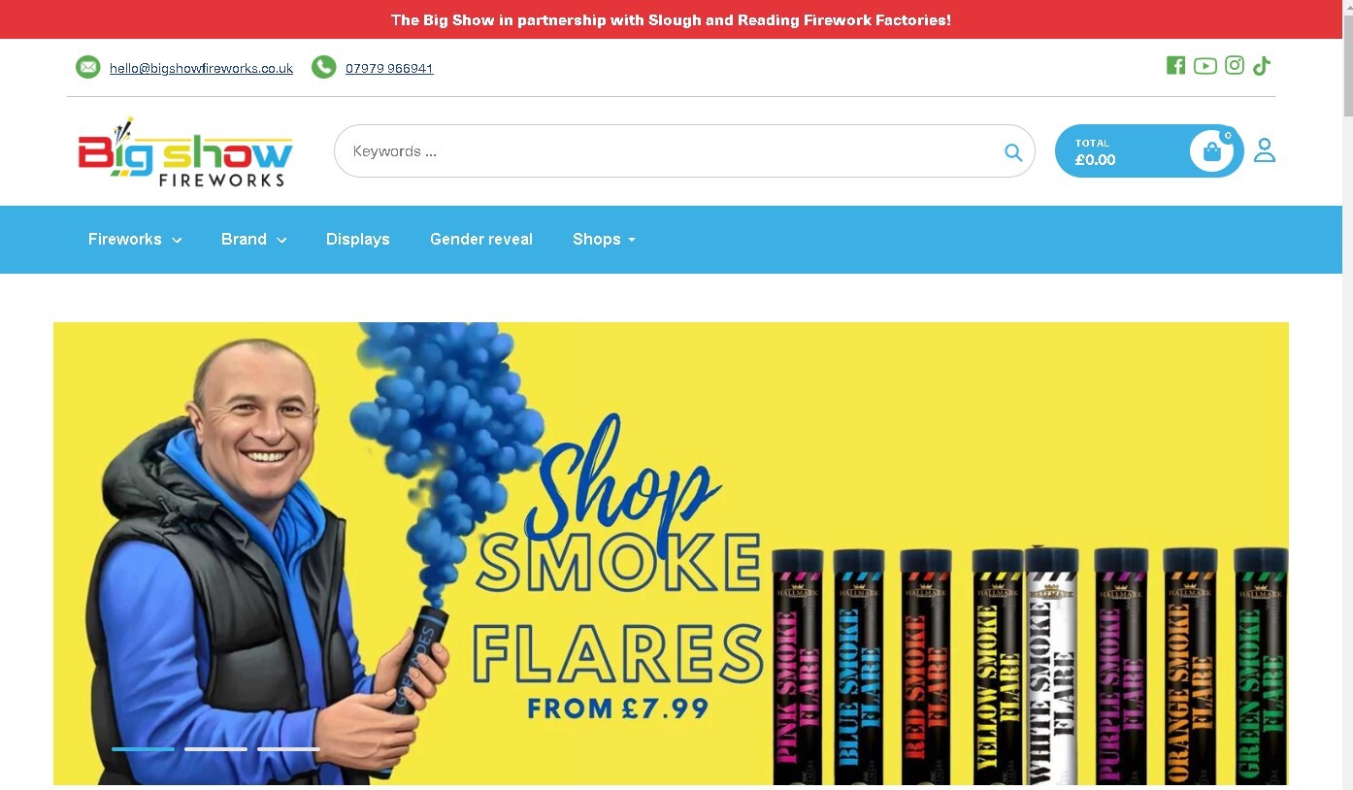1353x790 pixels.
Task: Open the user account icon
Action: [1264, 150]
